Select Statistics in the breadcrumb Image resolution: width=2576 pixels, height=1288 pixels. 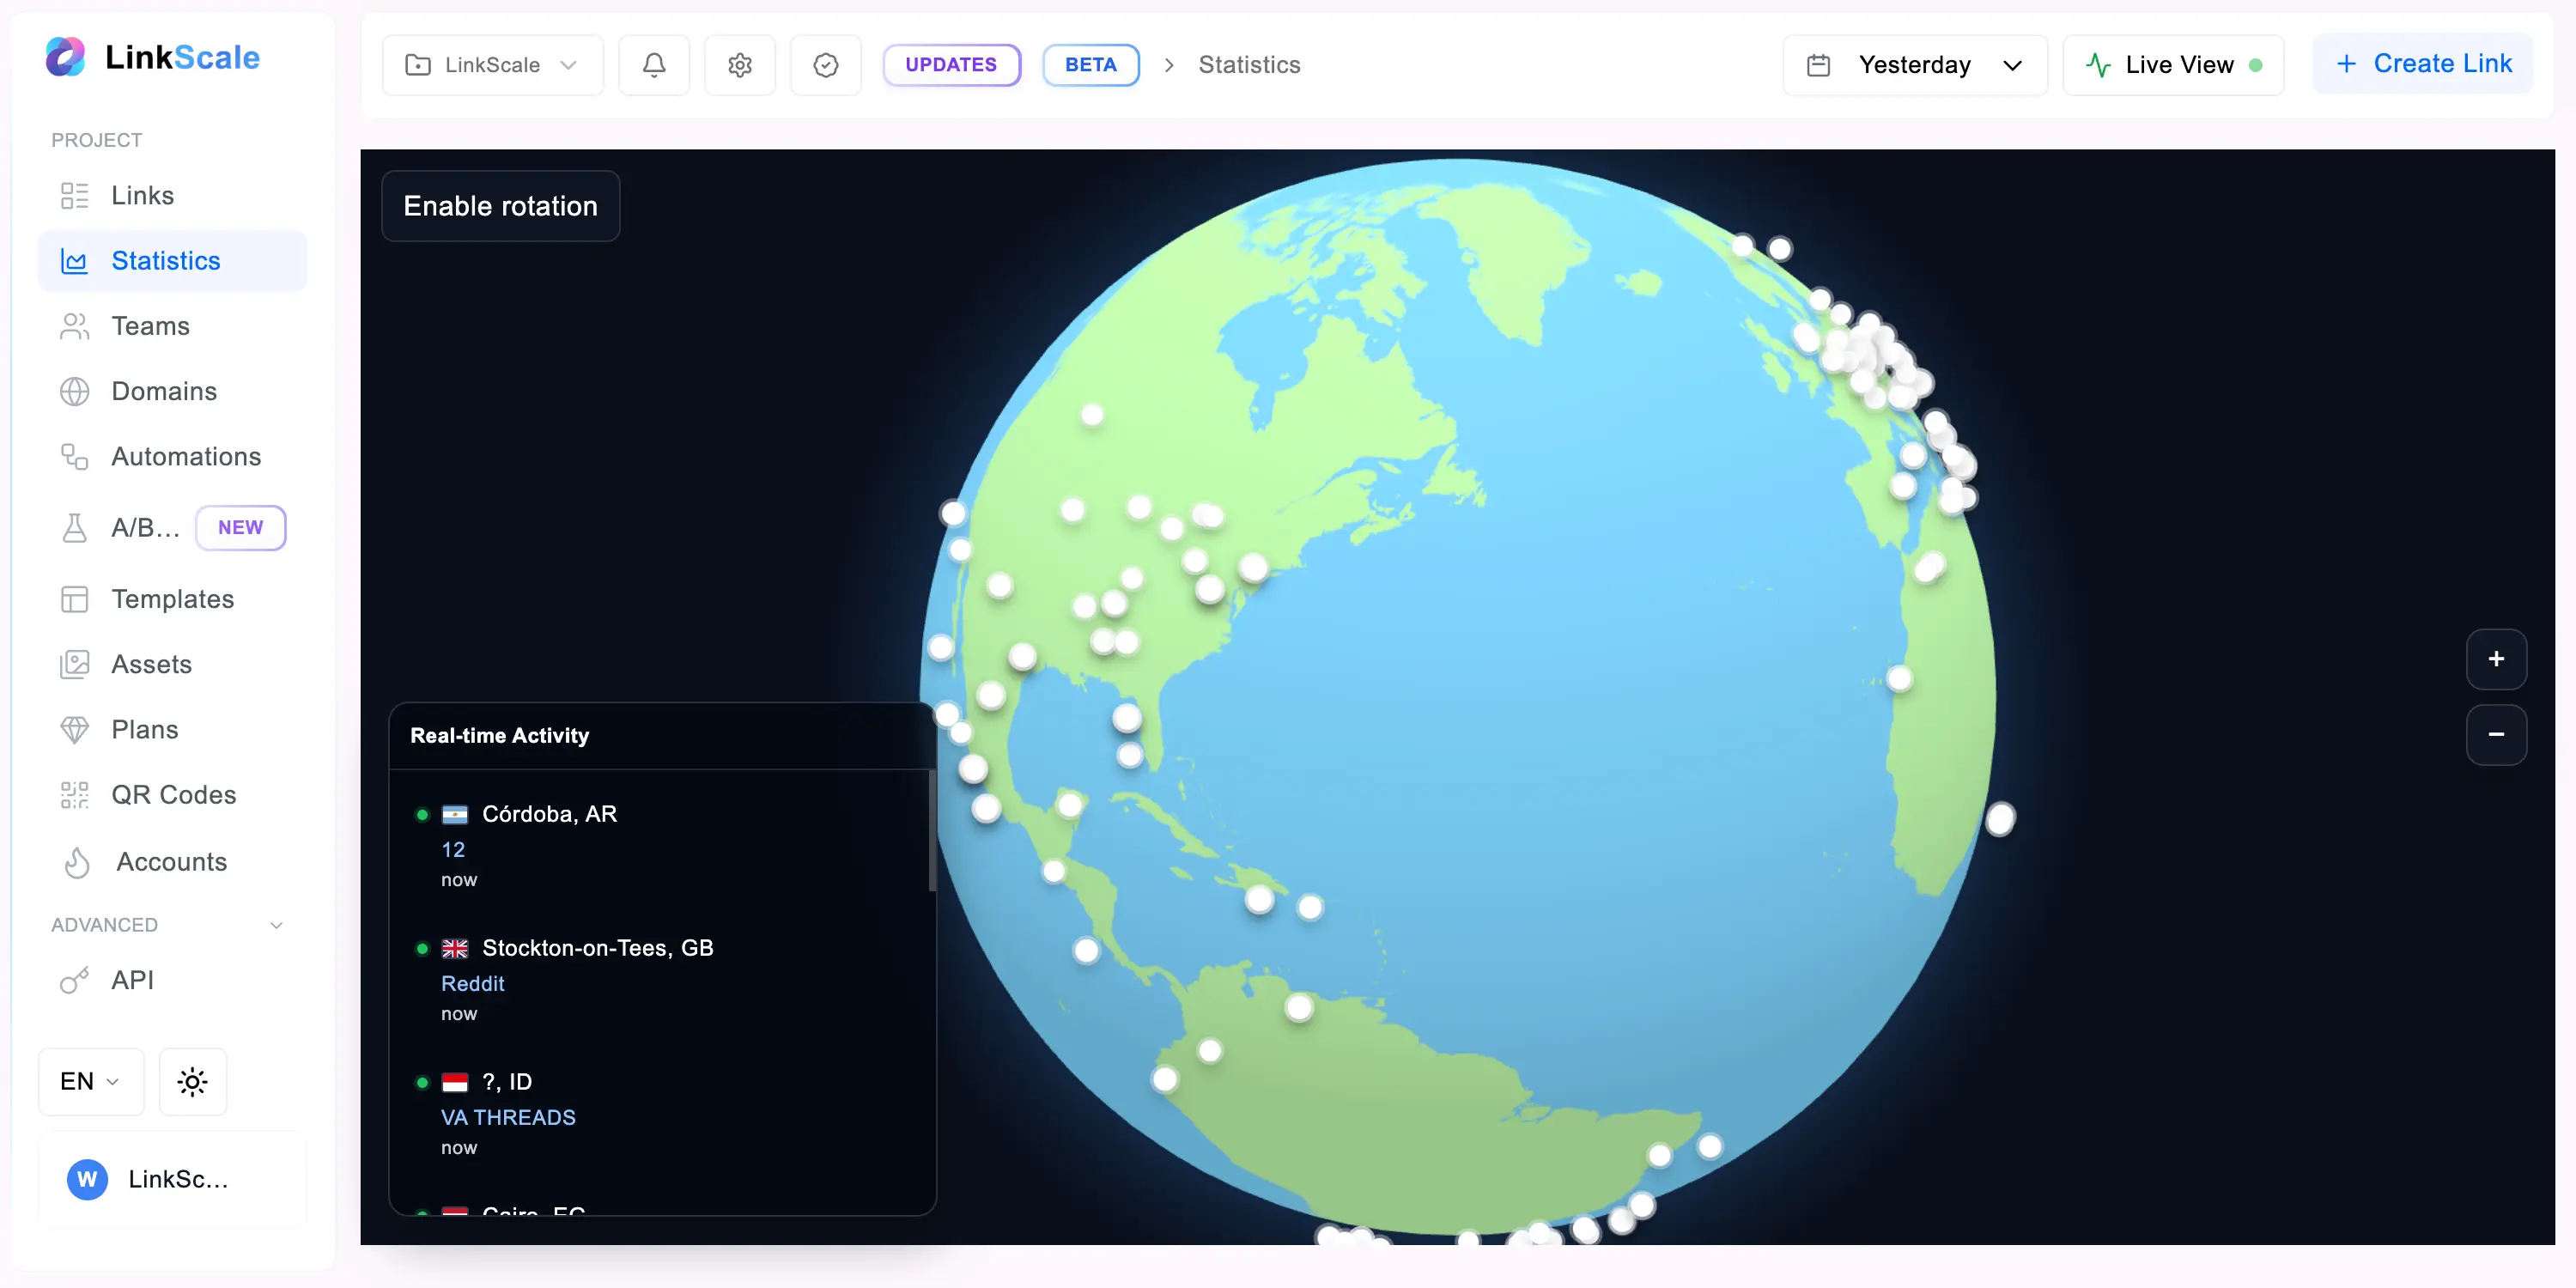1249,64
